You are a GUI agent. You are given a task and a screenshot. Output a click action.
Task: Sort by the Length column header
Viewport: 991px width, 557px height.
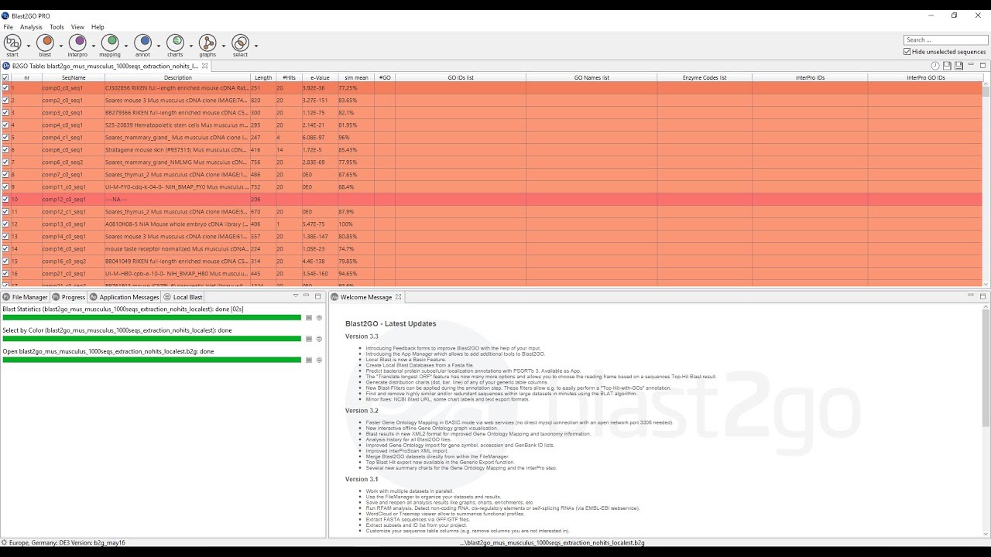(x=263, y=78)
